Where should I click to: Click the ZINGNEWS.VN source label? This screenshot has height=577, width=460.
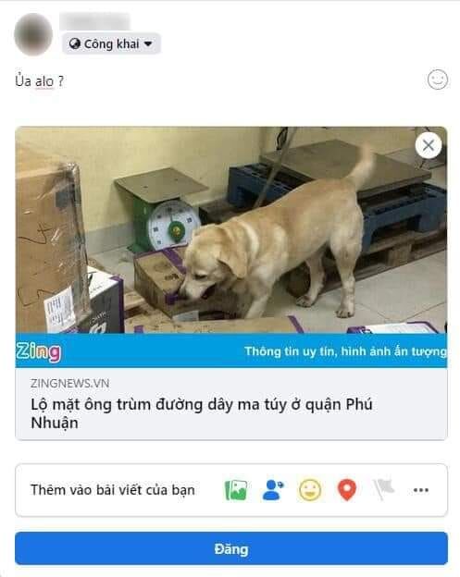pos(69,384)
